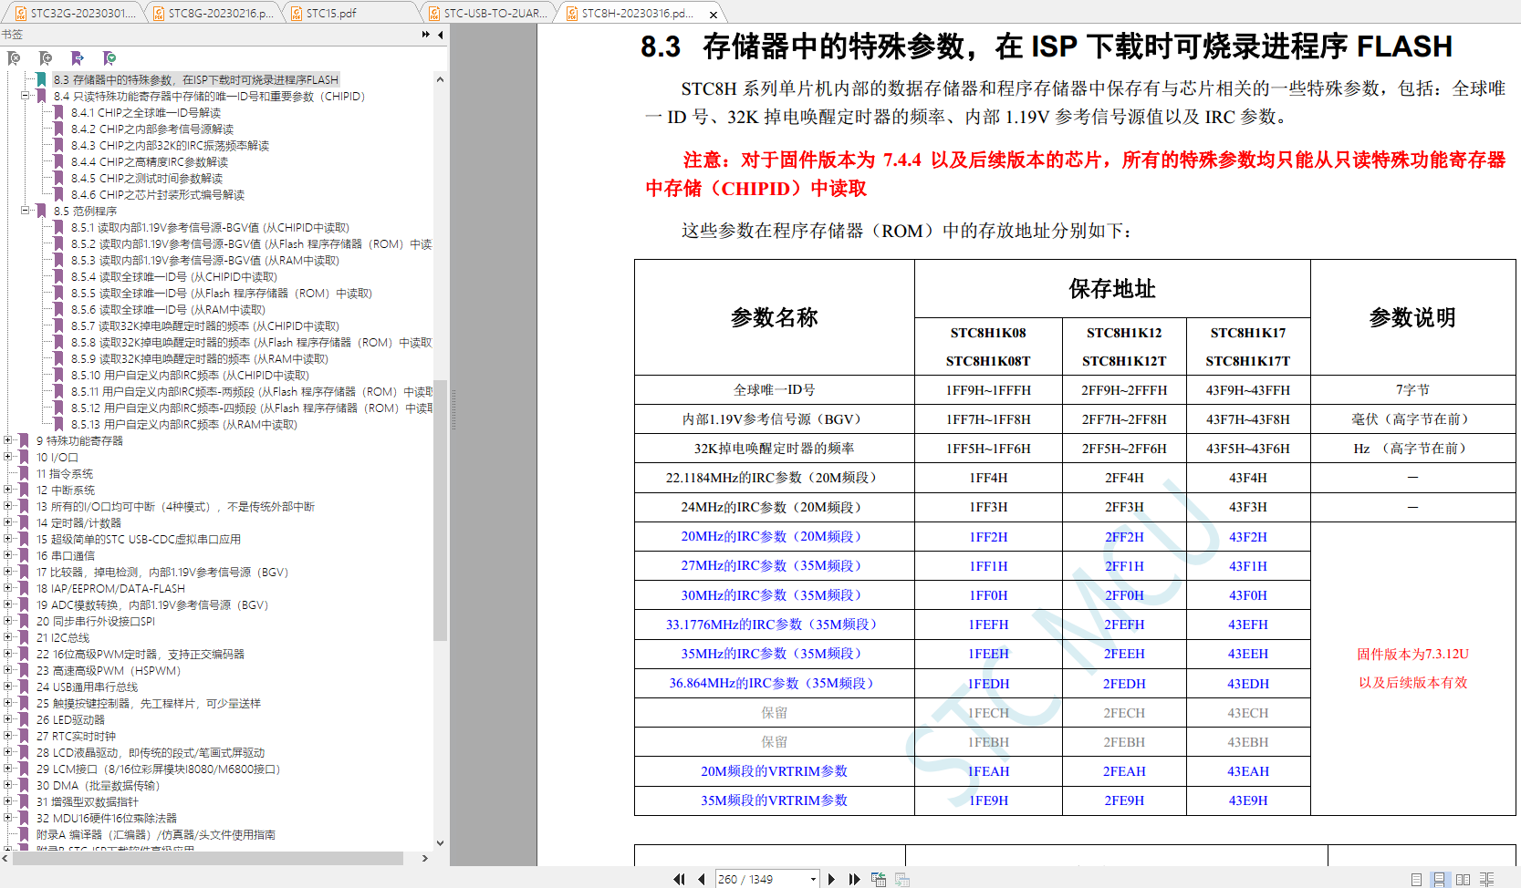Collapse the 8.5 范例程序 bookmark node
This screenshot has height=888, width=1521.
click(26, 211)
